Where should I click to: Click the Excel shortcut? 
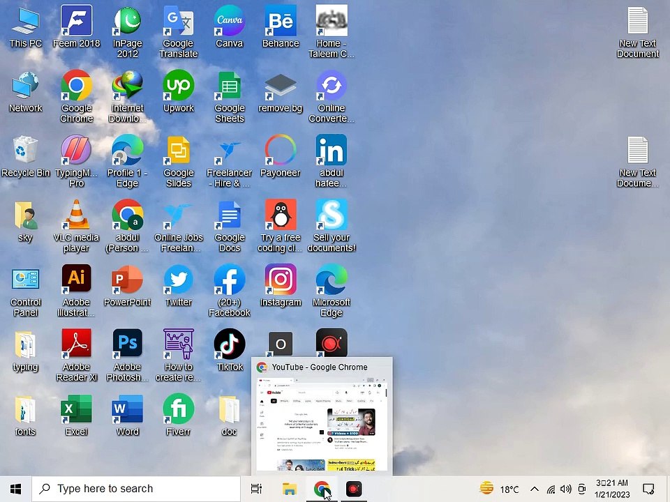77,417
